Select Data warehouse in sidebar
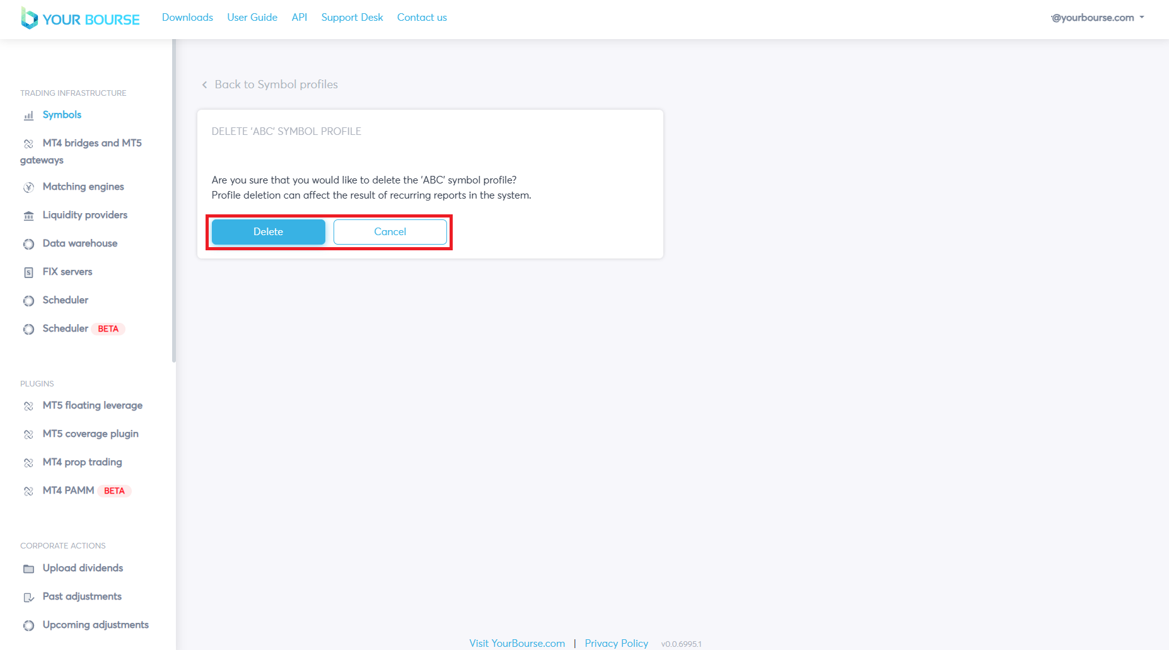 click(x=80, y=243)
